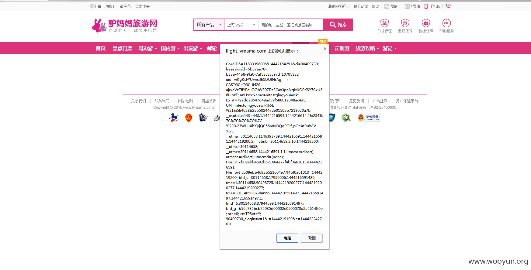Expand the hotline dropdown arrow in the top bar
Image resolution: width=531 pixels, height=270 pixels.
454,6
